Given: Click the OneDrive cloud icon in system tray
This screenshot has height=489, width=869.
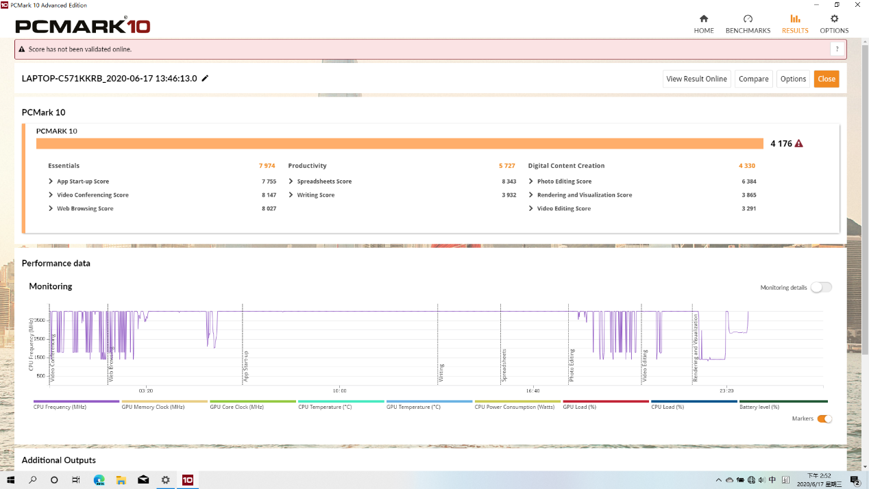Looking at the screenshot, I should [x=729, y=480].
